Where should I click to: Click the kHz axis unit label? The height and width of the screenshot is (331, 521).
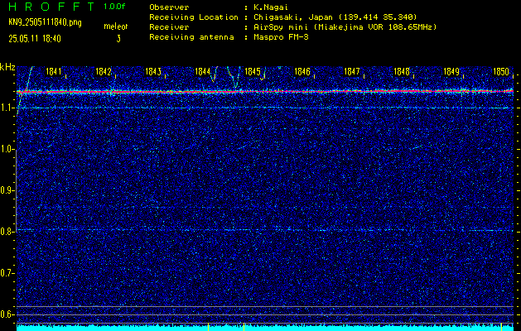point(7,67)
